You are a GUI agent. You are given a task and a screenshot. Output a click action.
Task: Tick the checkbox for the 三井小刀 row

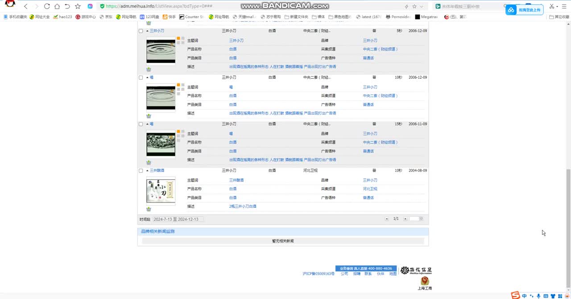pyautogui.click(x=141, y=31)
